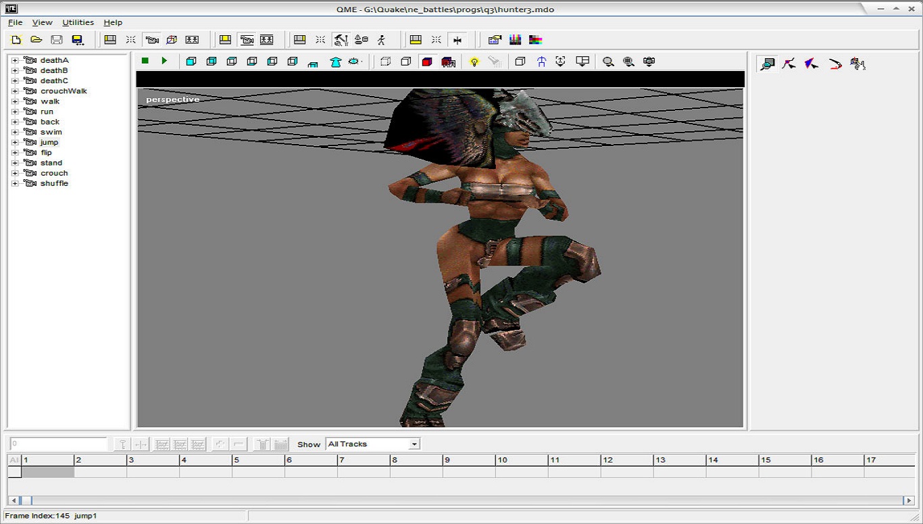This screenshot has height=524, width=923.
Task: Select the jump animation in tree
Action: click(49, 142)
